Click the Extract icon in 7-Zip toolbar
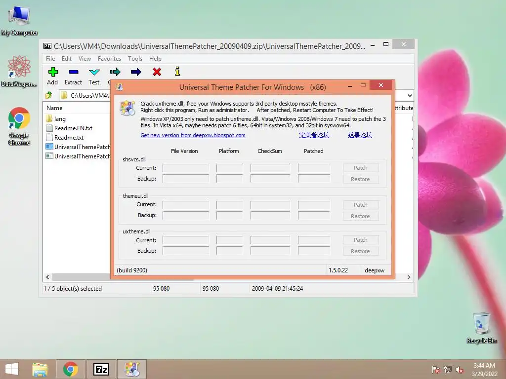The image size is (506, 379). (x=74, y=72)
